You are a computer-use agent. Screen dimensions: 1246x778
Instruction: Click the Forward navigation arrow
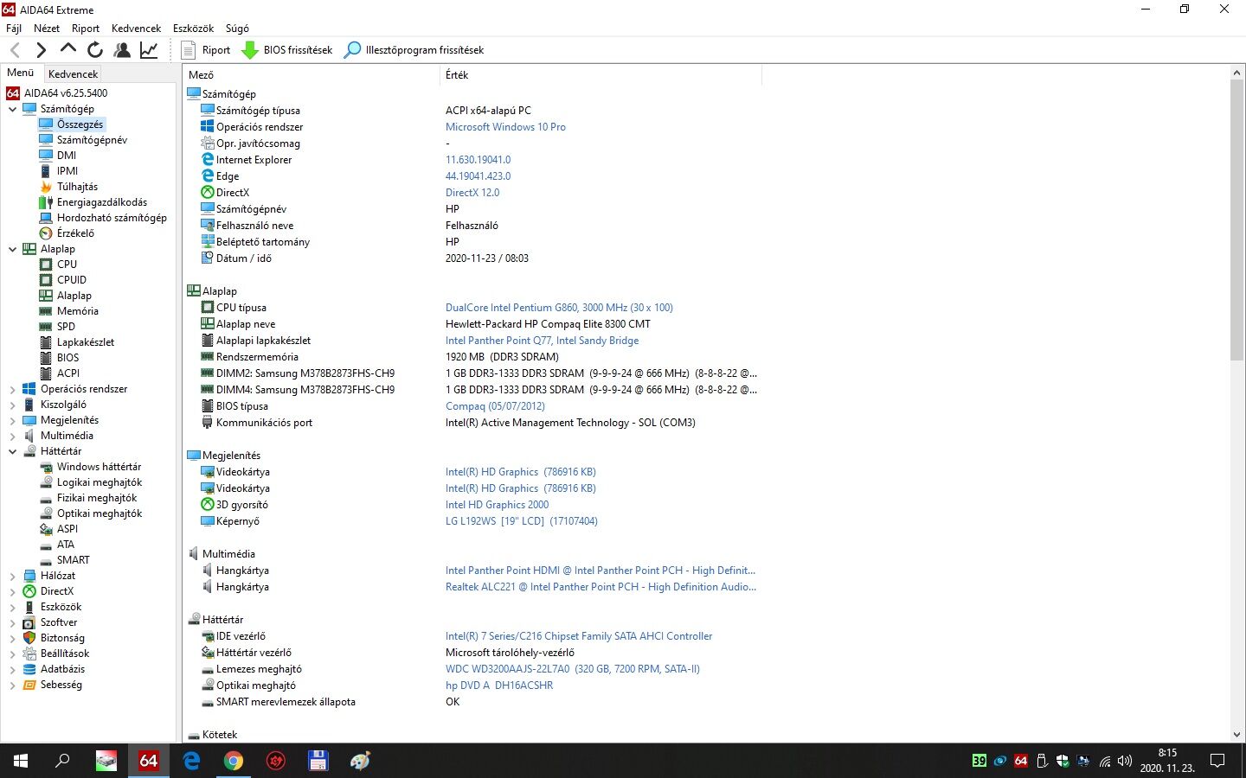pos(41,50)
